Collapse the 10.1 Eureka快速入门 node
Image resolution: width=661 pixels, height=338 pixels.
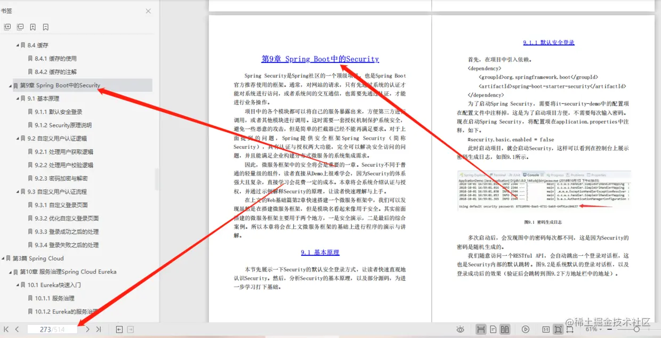tap(17, 285)
